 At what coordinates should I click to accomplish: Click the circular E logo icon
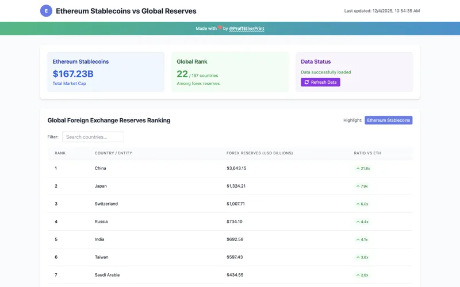(46, 11)
